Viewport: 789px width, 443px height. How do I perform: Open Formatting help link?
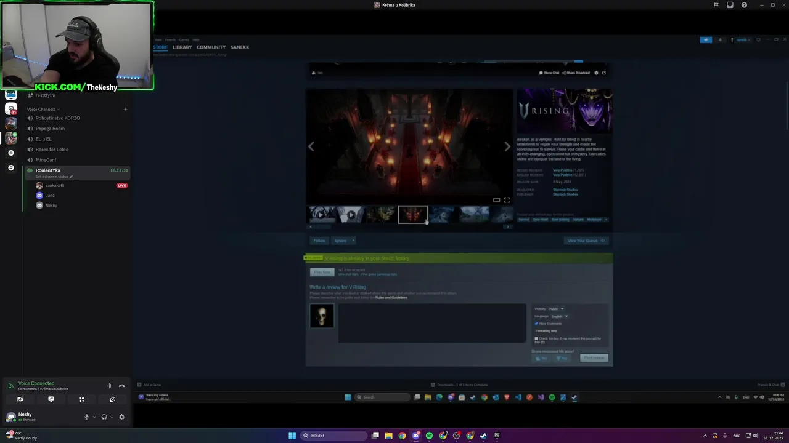pos(546,331)
